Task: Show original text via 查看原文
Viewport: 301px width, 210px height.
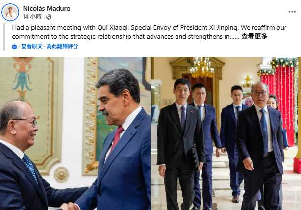Action: [32, 46]
